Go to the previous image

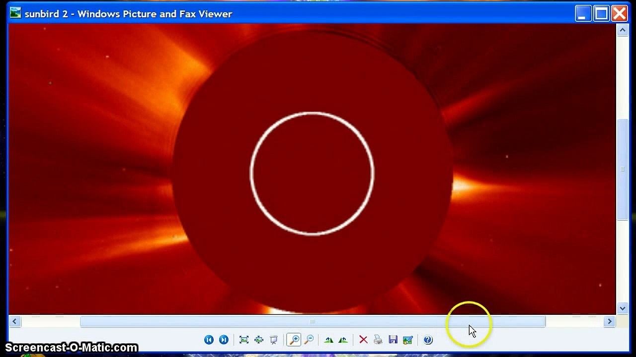click(209, 340)
